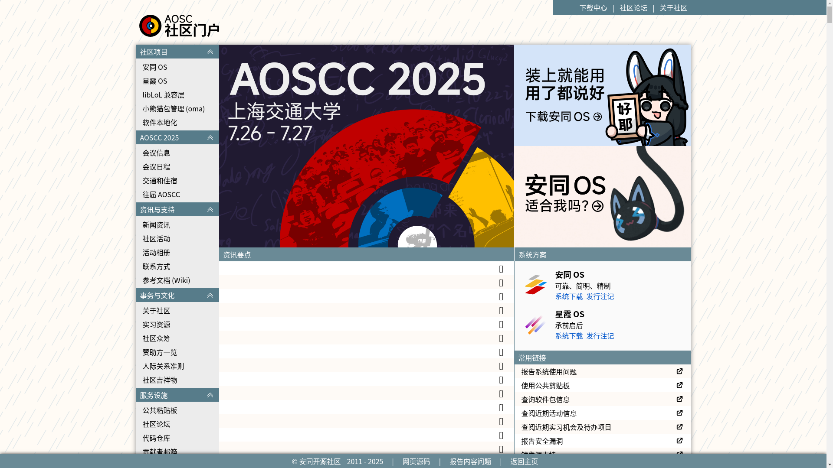Open external link icon for 查询软件包信息

679,399
